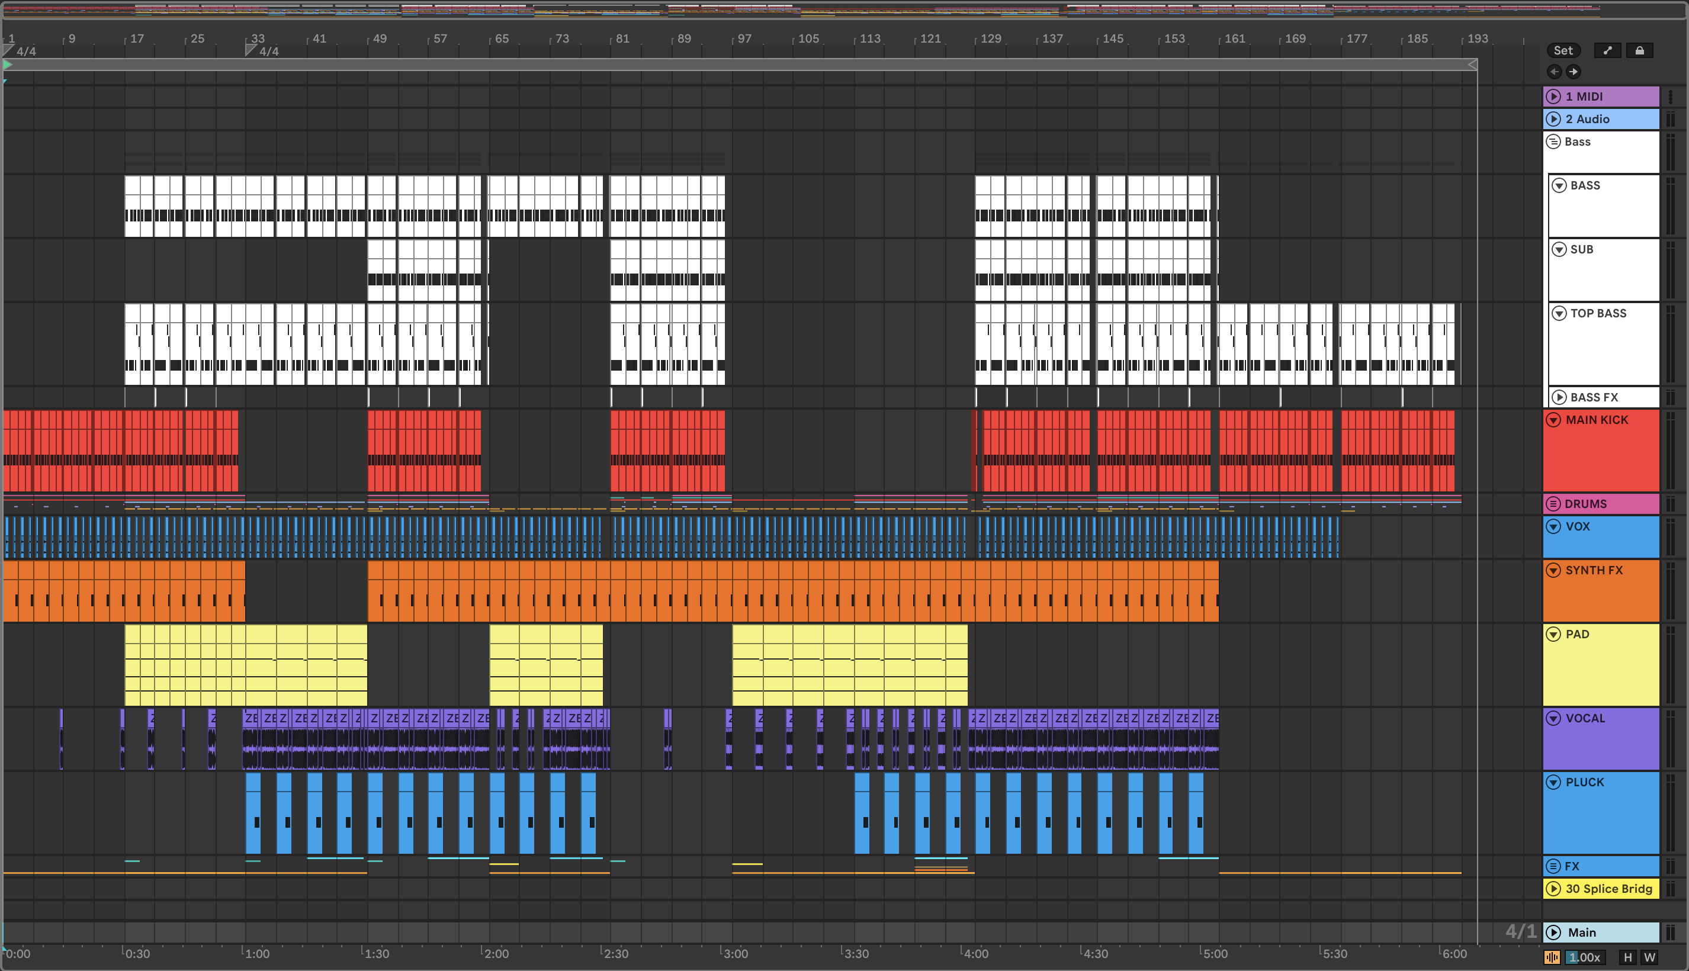Unfold the BASS FX track
Image resolution: width=1689 pixels, height=971 pixels.
[x=1559, y=397]
